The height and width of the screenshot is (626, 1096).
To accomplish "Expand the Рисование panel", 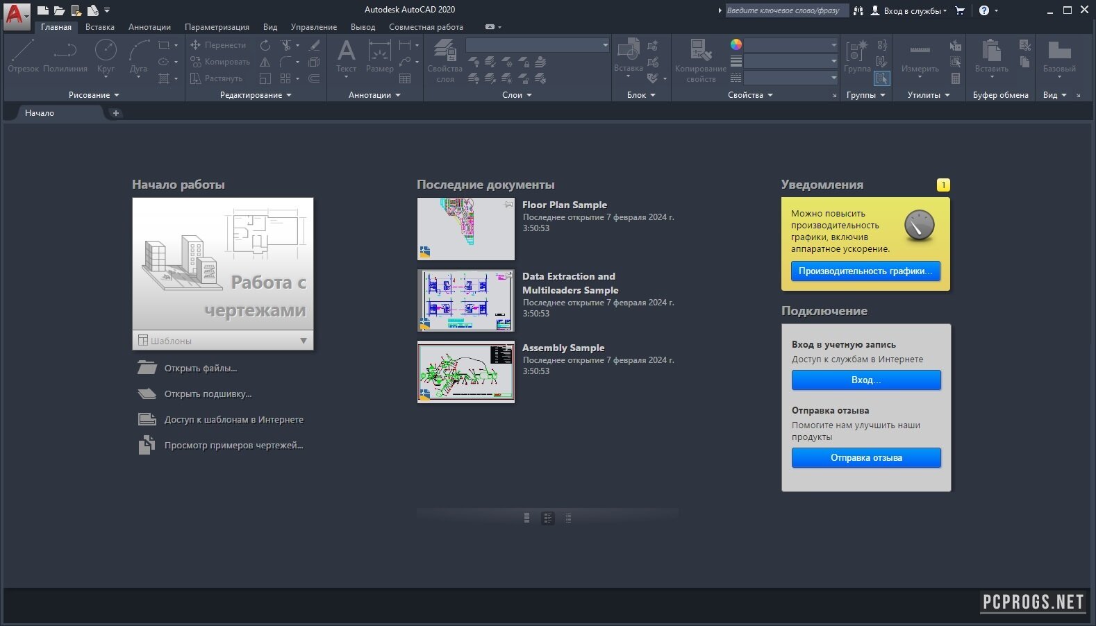I will pyautogui.click(x=94, y=95).
